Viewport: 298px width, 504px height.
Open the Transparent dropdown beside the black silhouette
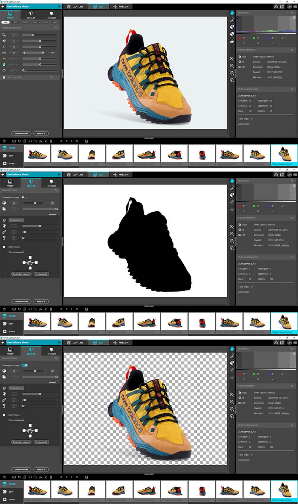coord(17,220)
